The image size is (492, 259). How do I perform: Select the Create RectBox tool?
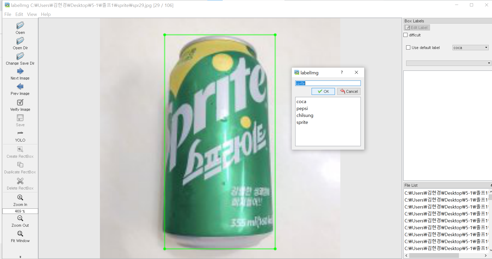(20, 149)
